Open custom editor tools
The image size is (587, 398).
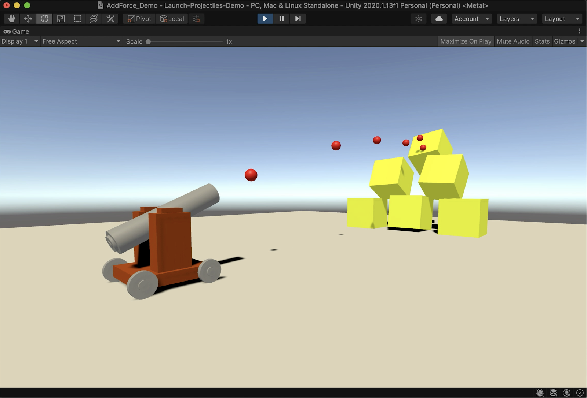(110, 19)
